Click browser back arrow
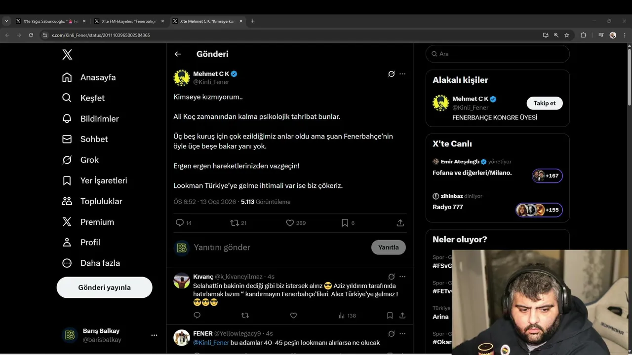Viewport: 632px width, 355px height. pyautogui.click(x=7, y=35)
